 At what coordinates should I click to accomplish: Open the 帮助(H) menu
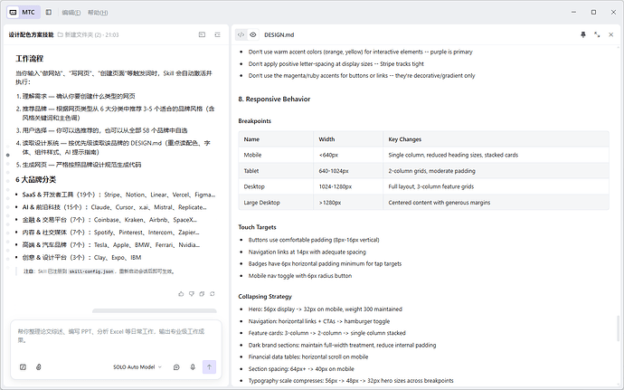coord(98,13)
